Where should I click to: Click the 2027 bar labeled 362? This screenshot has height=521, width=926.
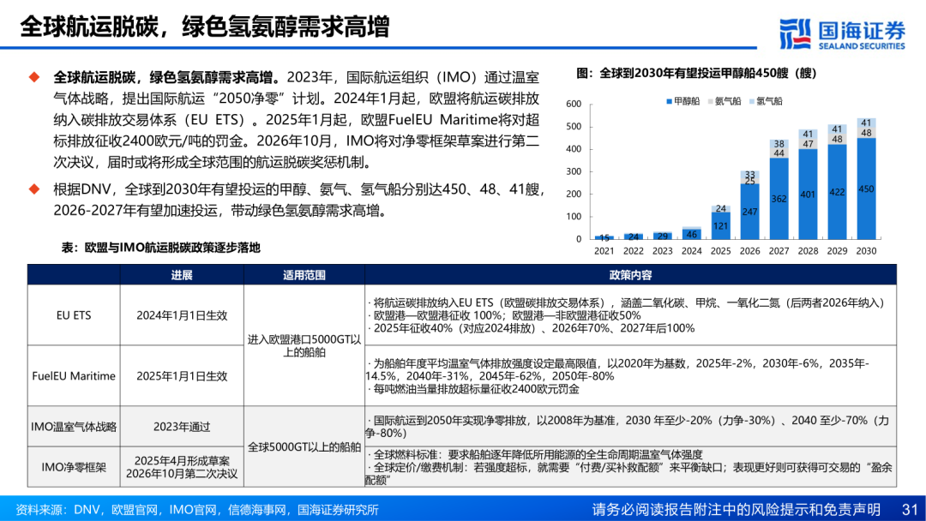(x=779, y=199)
